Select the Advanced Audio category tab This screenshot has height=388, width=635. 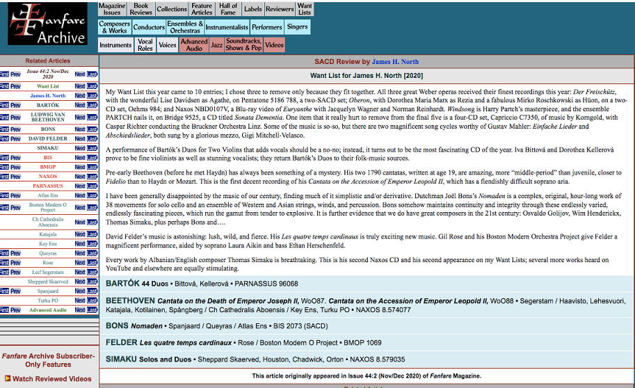[x=194, y=45]
